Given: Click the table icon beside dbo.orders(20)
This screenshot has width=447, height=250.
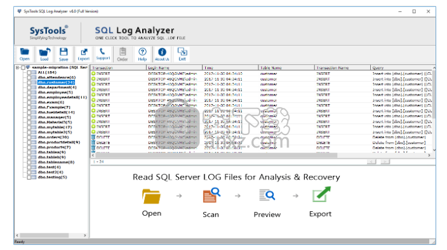Looking at the screenshot, I should [34, 137].
